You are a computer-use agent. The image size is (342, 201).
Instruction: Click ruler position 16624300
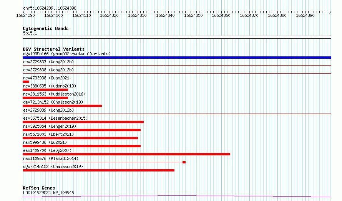[x=53, y=15]
